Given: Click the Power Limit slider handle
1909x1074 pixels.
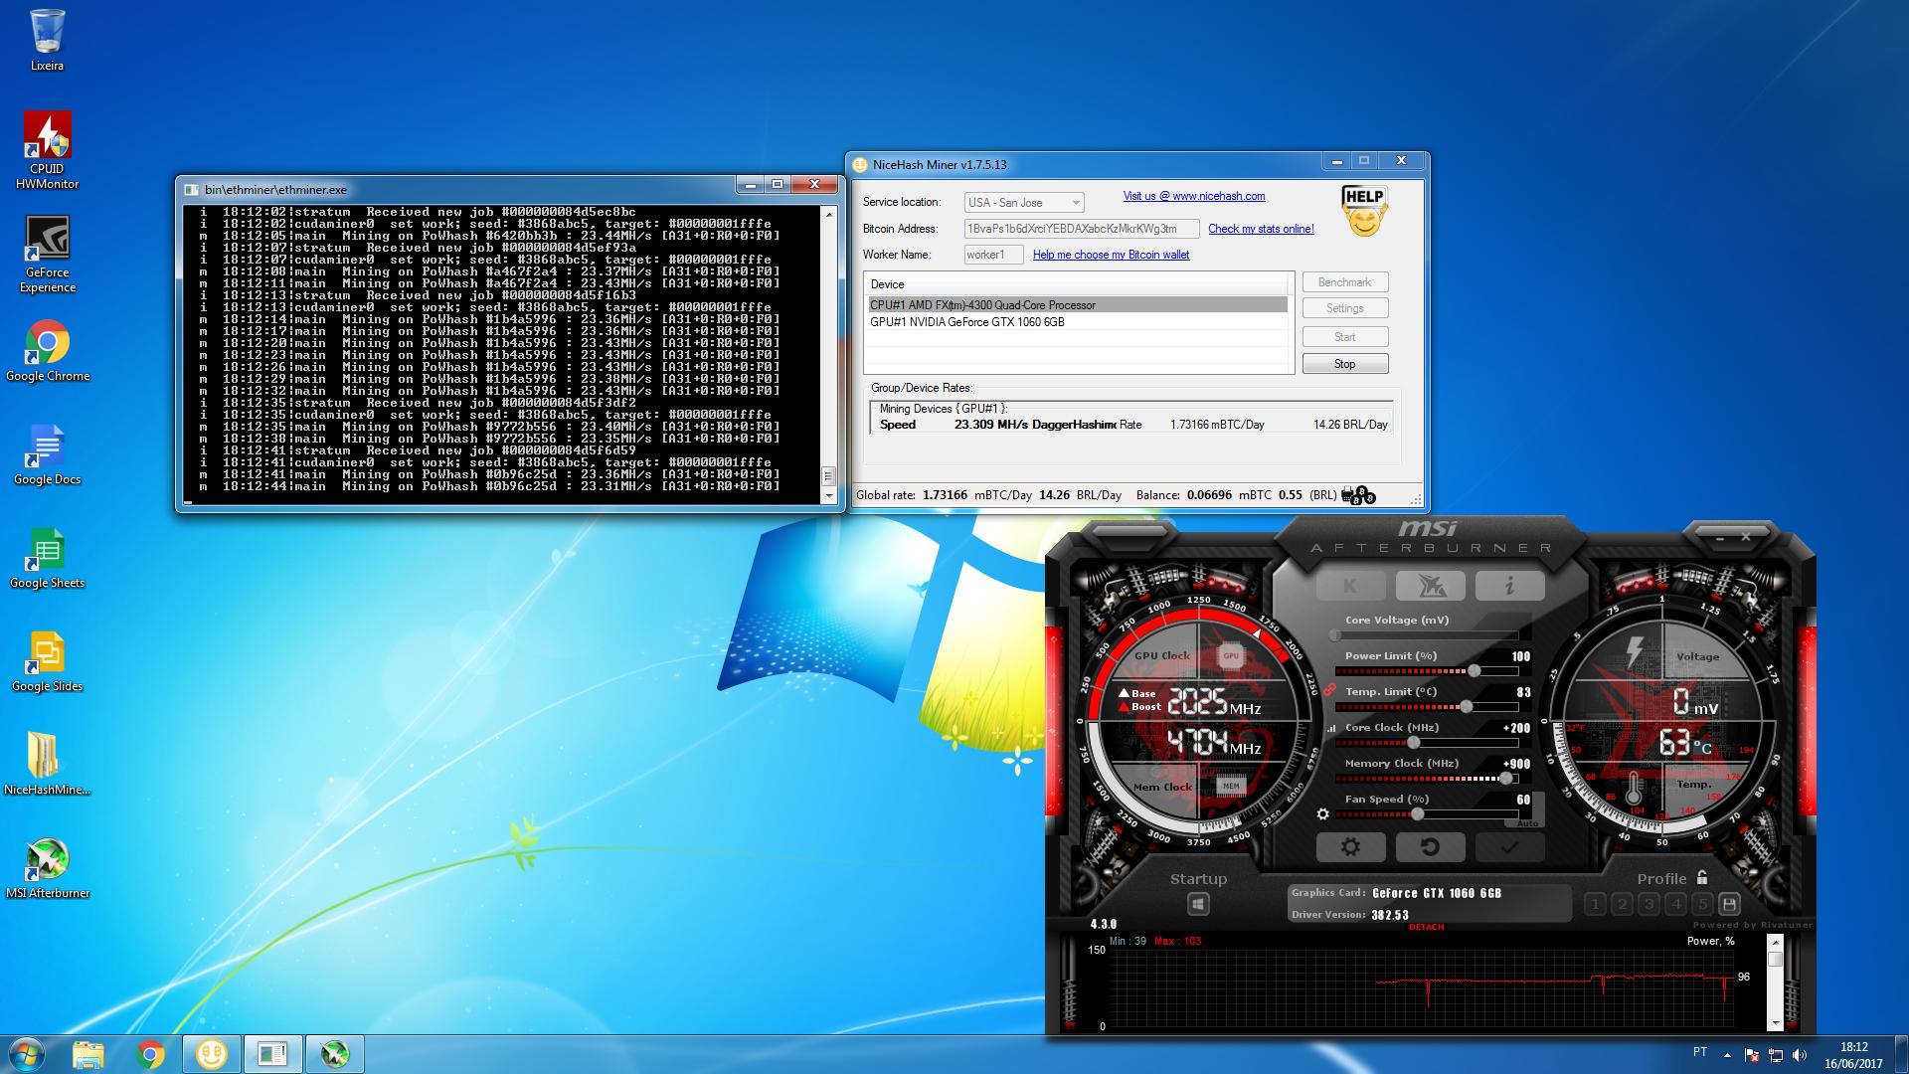Looking at the screenshot, I should click(x=1474, y=671).
